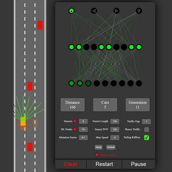Viewport: 172px width, 172px height.
Task: Click the red dot beside Sensors
Action: (75, 121)
